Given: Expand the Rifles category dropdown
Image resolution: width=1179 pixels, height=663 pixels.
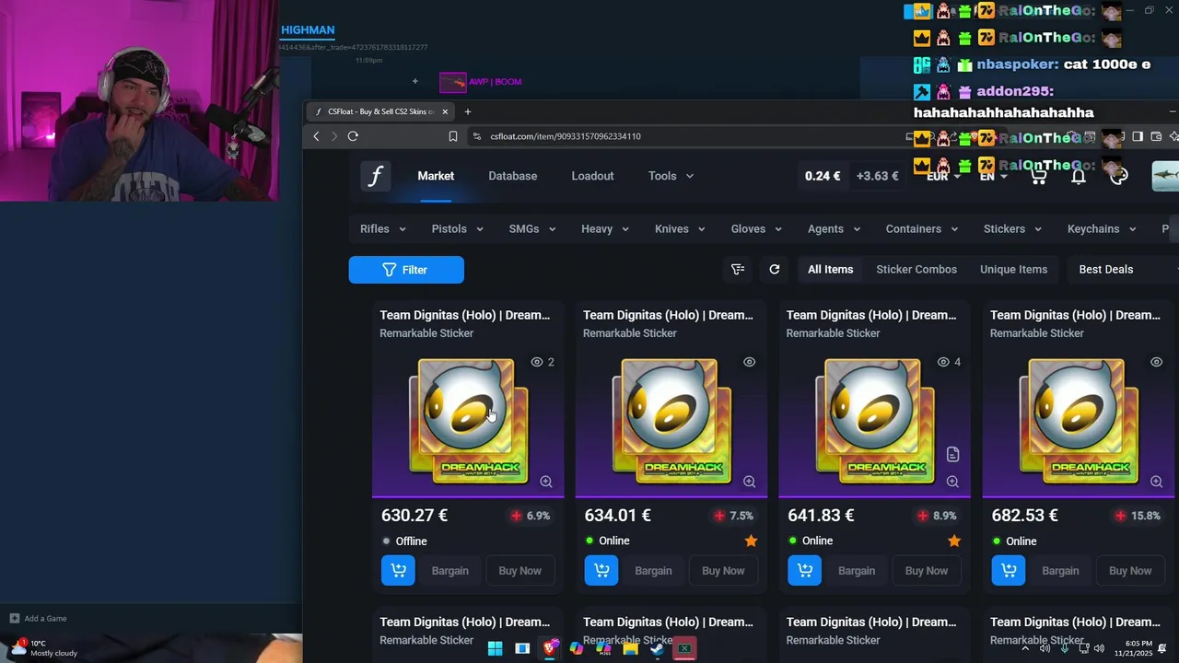Looking at the screenshot, I should [383, 228].
